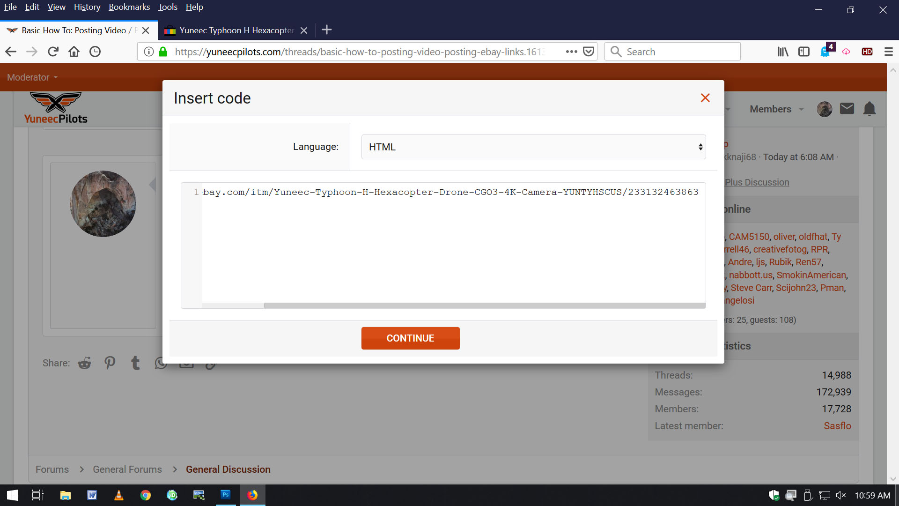This screenshot has height=506, width=899.
Task: Open Windows Start menu
Action: [x=13, y=495]
